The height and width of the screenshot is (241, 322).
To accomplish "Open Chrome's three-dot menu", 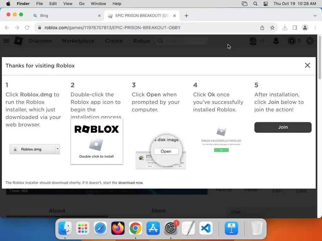I will click(x=315, y=28).
